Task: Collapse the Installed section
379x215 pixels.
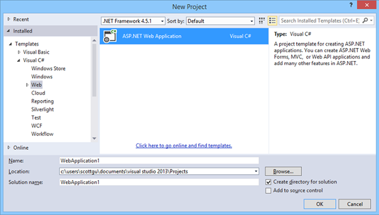Action: [9, 31]
